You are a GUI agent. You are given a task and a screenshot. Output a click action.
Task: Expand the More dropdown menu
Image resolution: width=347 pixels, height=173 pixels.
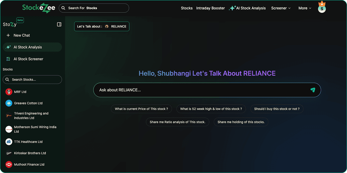[x=304, y=8]
